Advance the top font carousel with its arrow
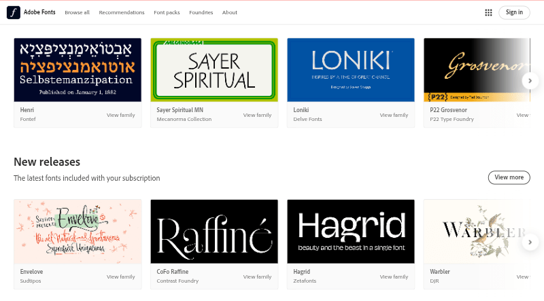The width and height of the screenshot is (544, 301). 530,81
